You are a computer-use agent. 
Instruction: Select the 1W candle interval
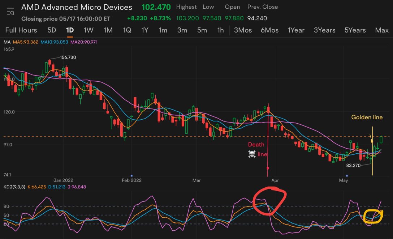[88, 30]
